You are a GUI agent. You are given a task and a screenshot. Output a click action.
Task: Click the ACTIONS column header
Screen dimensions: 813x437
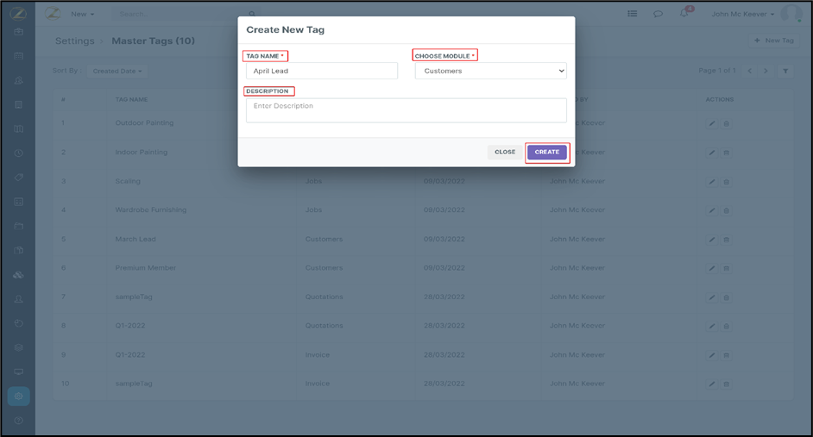coord(720,99)
